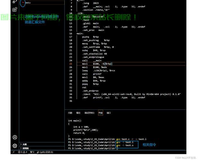198x160 pixels.
Task: Switch to the 调试控制台 debug console tab
Action: pyautogui.click(x=90, y=113)
